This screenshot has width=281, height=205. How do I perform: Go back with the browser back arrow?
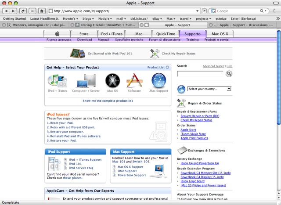pyautogui.click(x=6, y=11)
